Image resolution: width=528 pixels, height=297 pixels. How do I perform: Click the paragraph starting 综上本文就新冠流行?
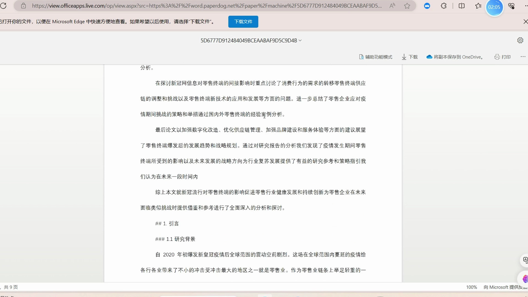tap(253, 200)
